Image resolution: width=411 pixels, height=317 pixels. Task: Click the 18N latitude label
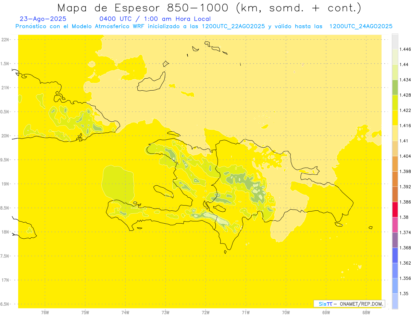coord(5,232)
